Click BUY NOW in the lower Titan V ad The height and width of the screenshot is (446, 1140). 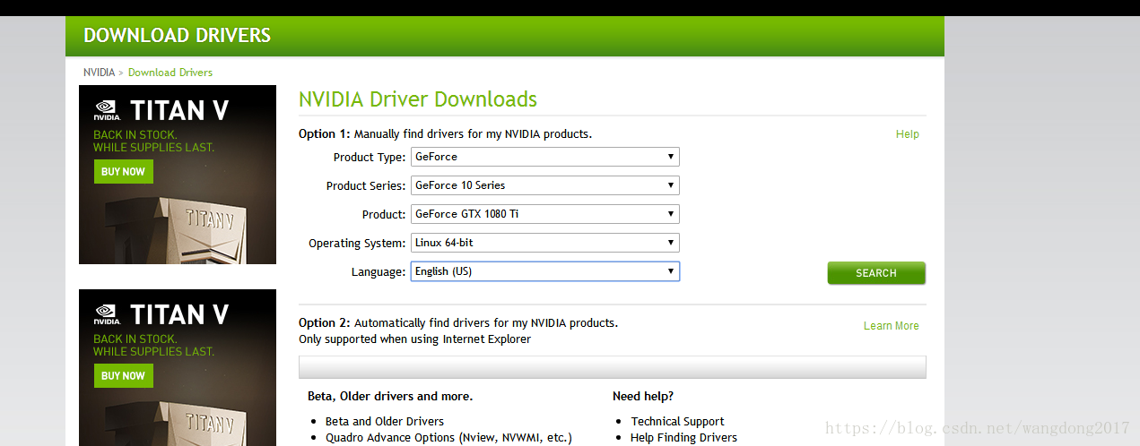click(124, 376)
